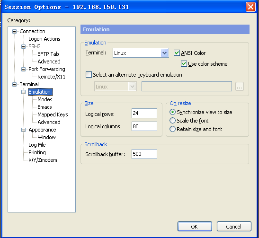The height and width of the screenshot is (238, 259).
Task: Click the Cancel button
Action: [x=234, y=227]
